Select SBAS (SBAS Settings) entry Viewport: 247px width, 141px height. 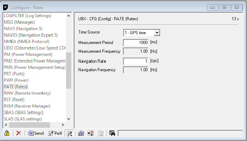click(23, 112)
